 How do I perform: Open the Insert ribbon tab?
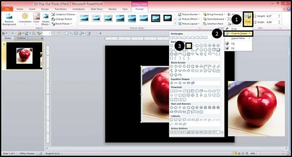[32, 9]
